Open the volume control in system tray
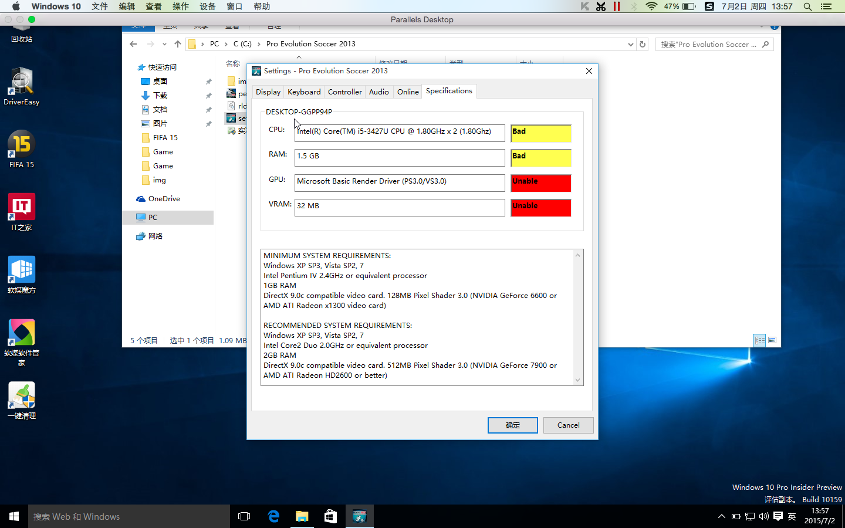The height and width of the screenshot is (528, 845). (x=763, y=516)
